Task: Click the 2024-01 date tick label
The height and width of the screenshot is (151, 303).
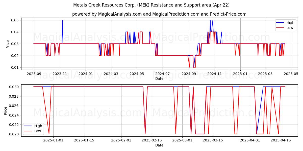Action: [x=86, y=74]
